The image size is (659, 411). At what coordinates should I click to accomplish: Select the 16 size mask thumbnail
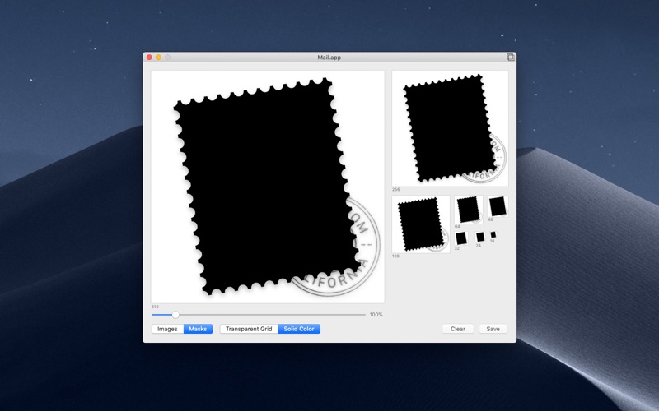[493, 235]
